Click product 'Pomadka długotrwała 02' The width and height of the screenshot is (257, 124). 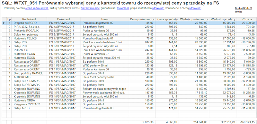[x=105, y=23]
